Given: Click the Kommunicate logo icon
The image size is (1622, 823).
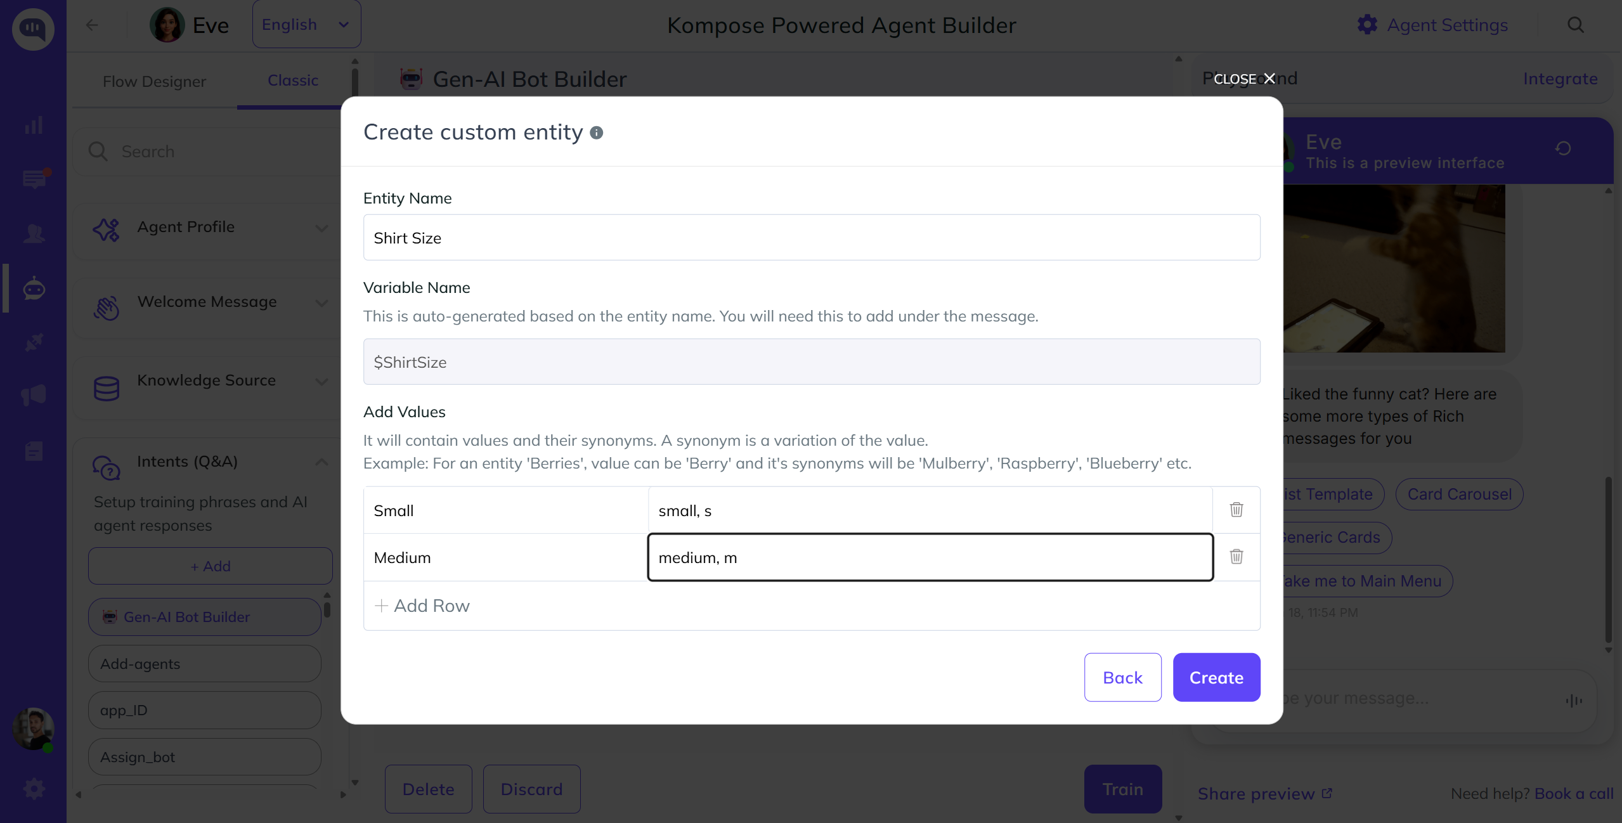Looking at the screenshot, I should (33, 28).
